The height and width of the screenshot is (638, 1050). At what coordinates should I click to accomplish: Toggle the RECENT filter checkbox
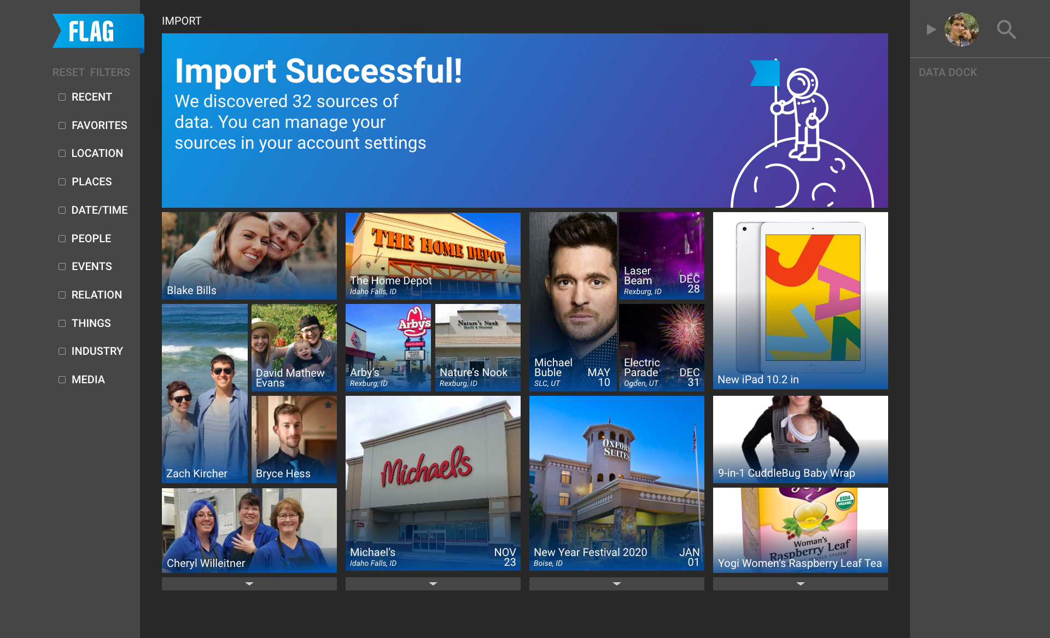coord(62,97)
